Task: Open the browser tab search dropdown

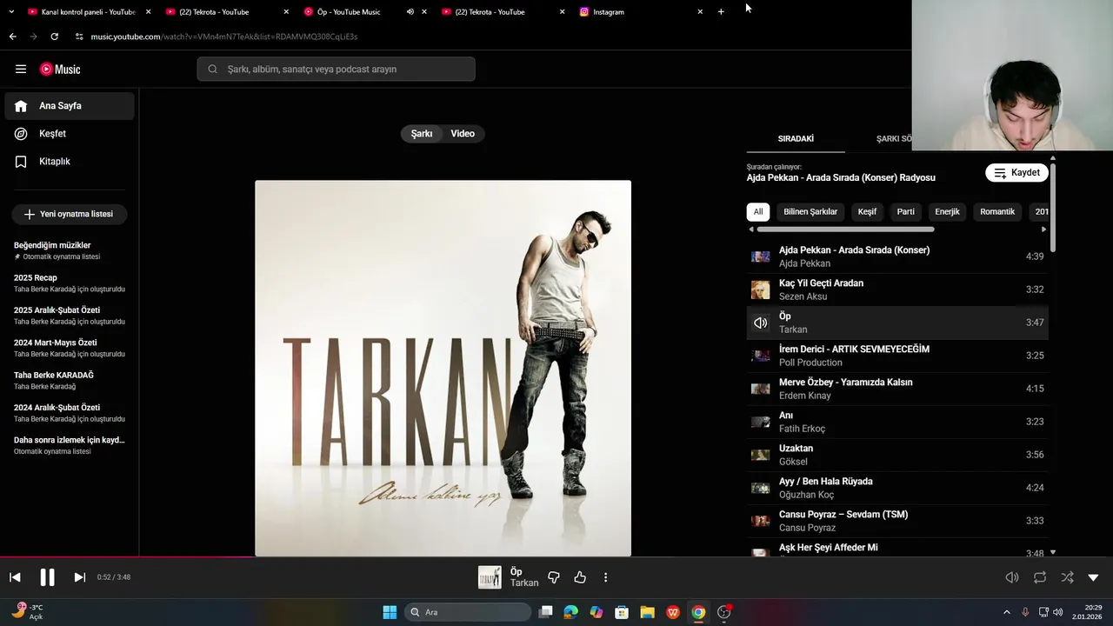Action: tap(11, 12)
